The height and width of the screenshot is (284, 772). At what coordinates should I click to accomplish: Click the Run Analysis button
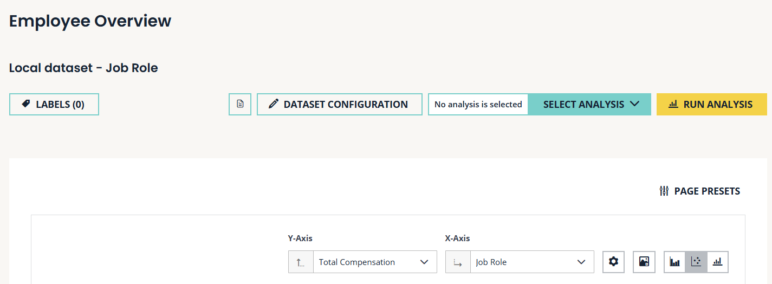pyautogui.click(x=712, y=104)
